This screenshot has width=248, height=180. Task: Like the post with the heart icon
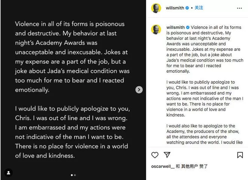pyautogui.click(x=155, y=155)
